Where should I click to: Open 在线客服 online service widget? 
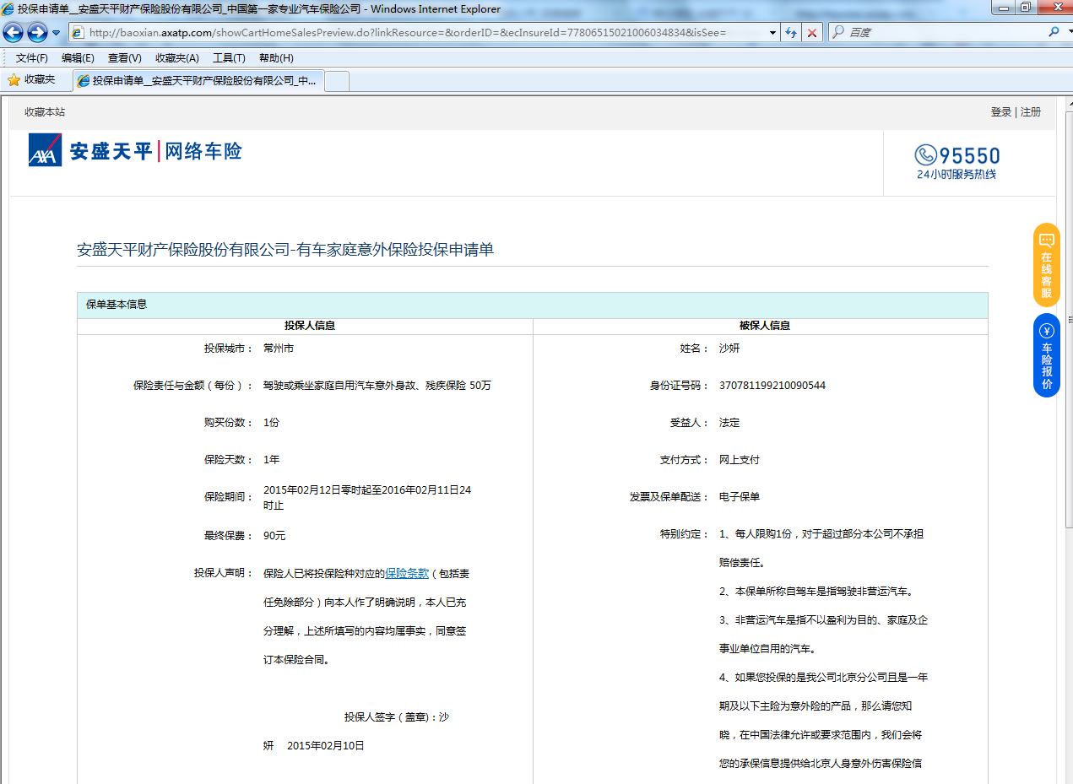pyautogui.click(x=1046, y=264)
